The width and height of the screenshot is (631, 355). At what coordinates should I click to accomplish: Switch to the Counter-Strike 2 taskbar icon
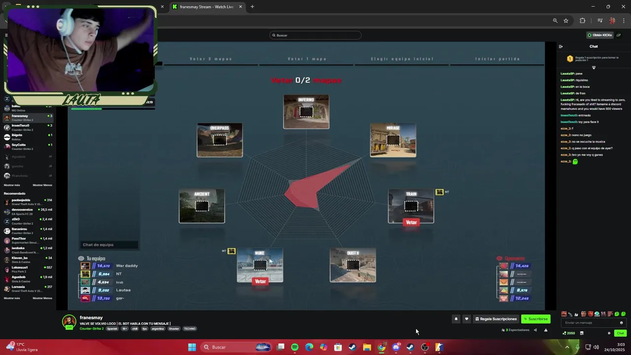(439, 347)
